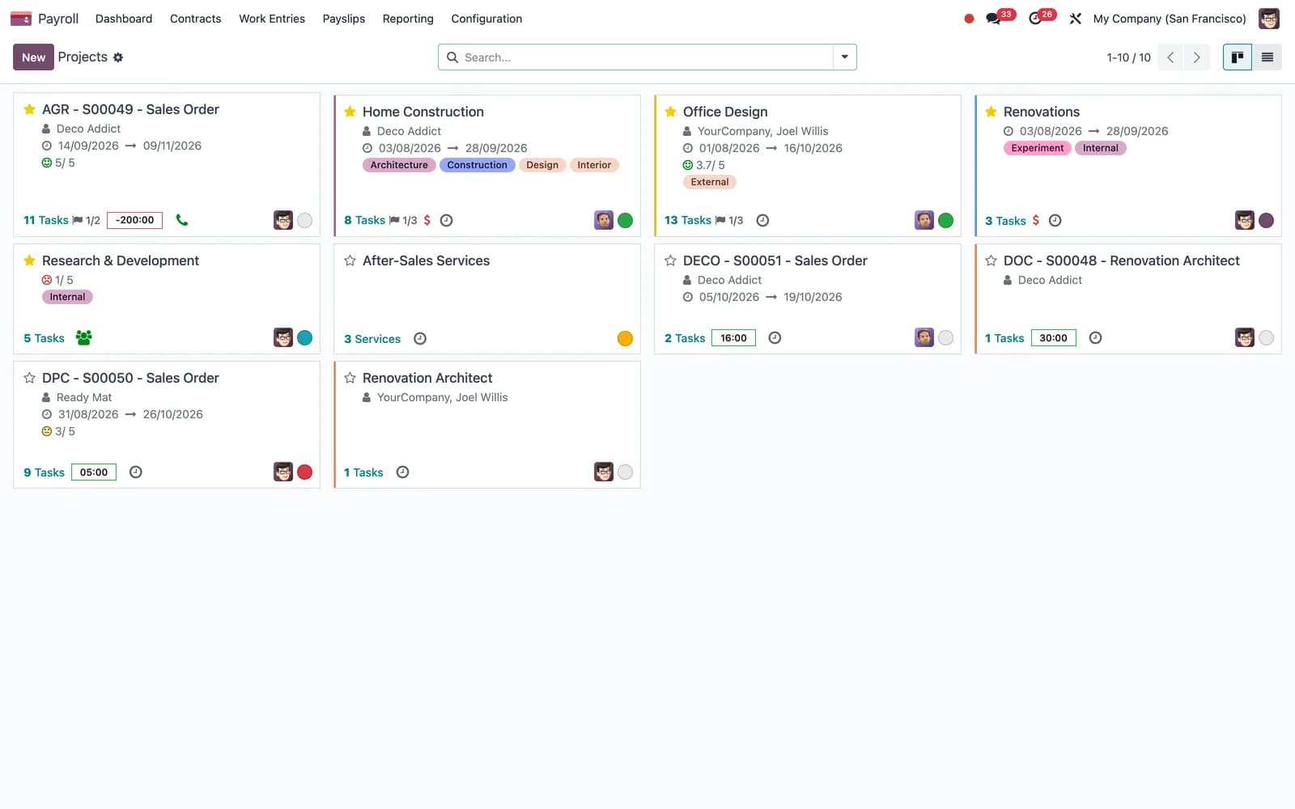Click the clock activity icon on Home Construction
The image size is (1295, 809).
[446, 220]
